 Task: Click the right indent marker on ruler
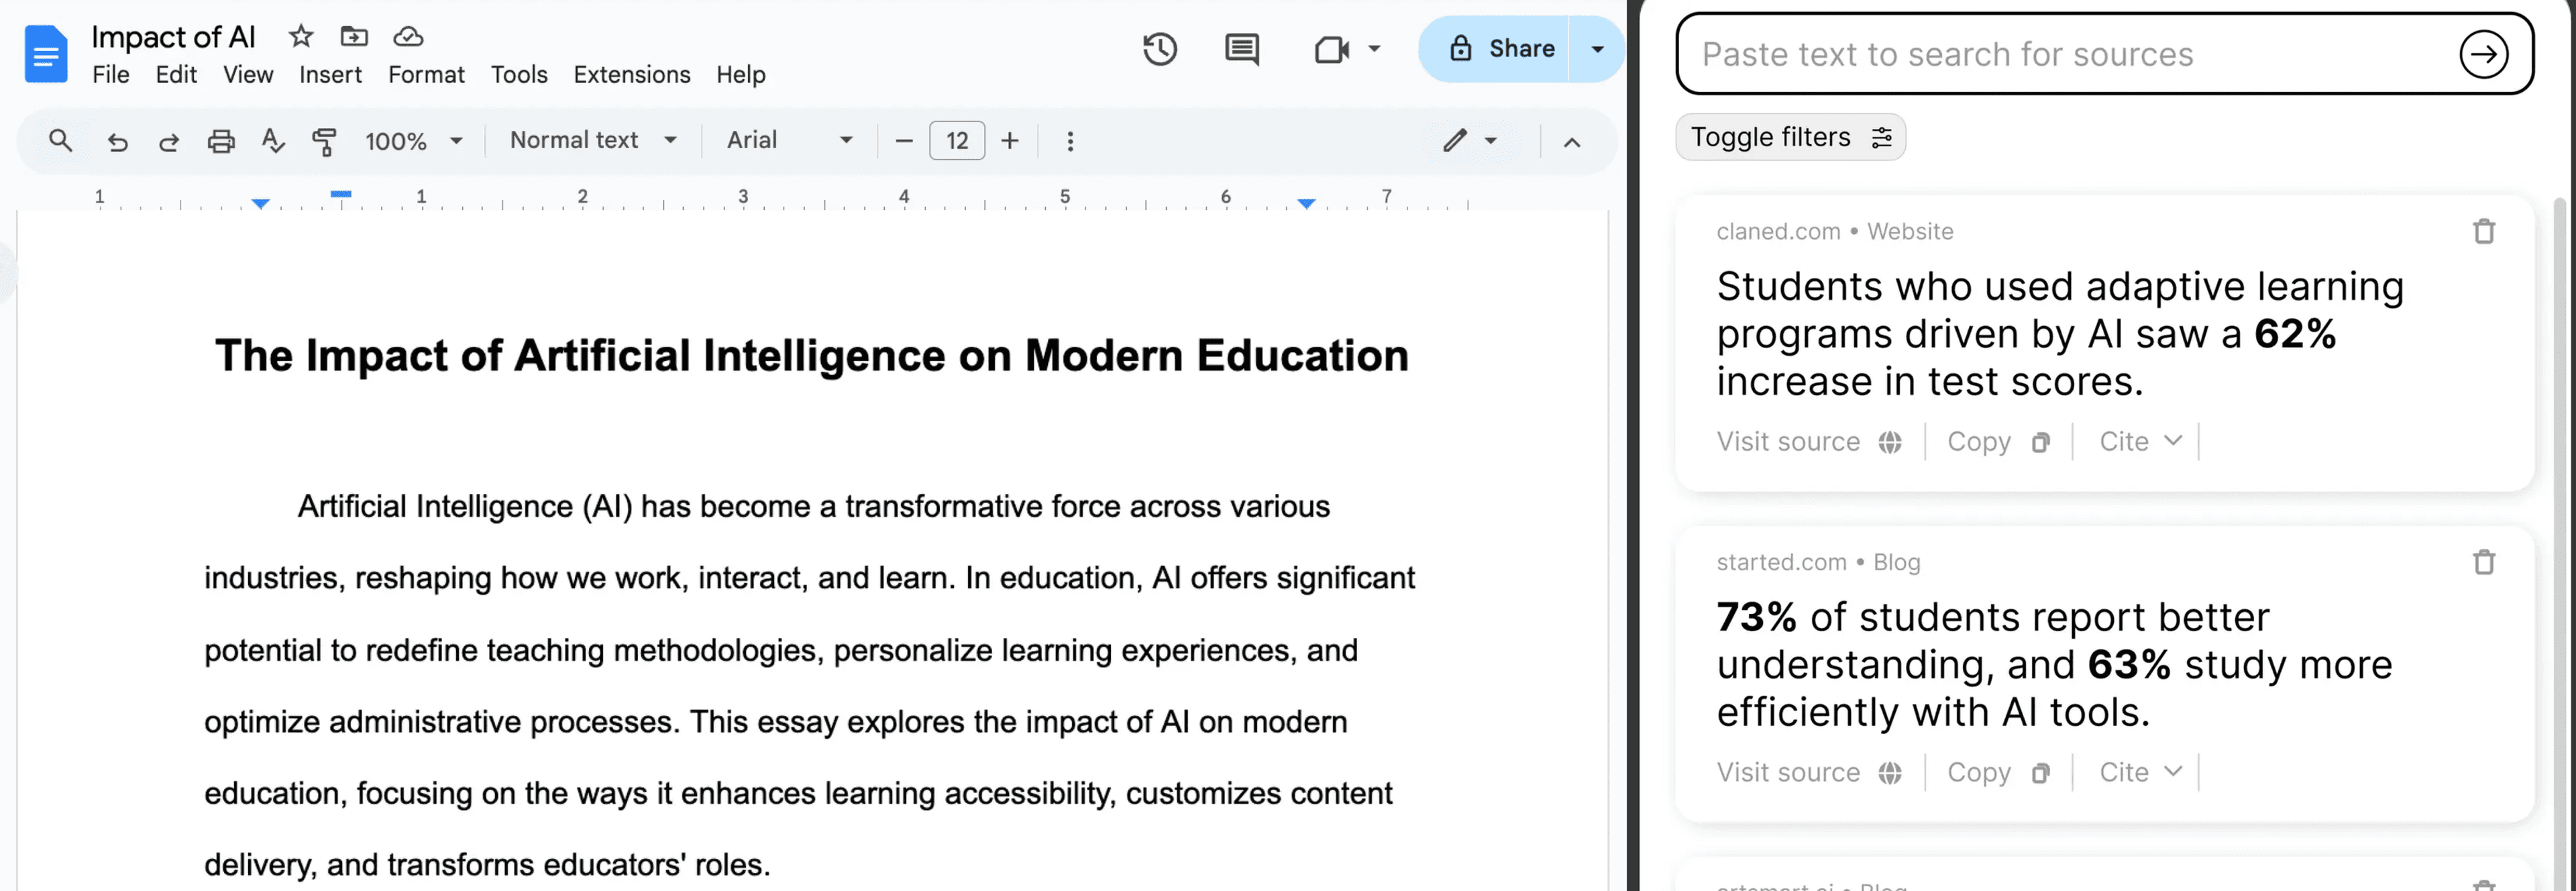1306,204
